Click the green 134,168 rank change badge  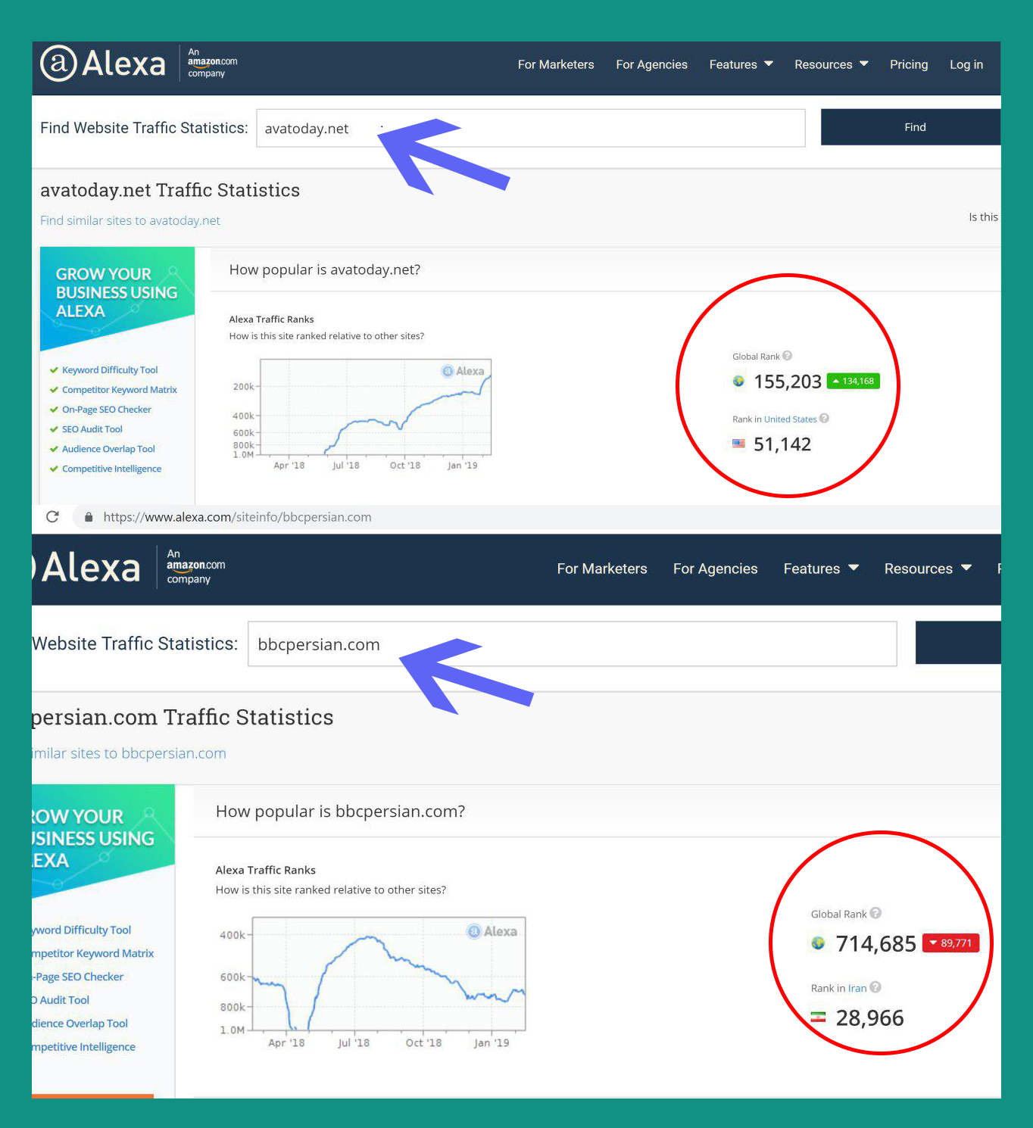(x=853, y=381)
